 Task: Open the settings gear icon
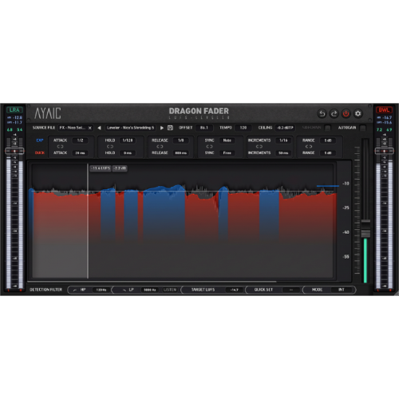coord(358,113)
